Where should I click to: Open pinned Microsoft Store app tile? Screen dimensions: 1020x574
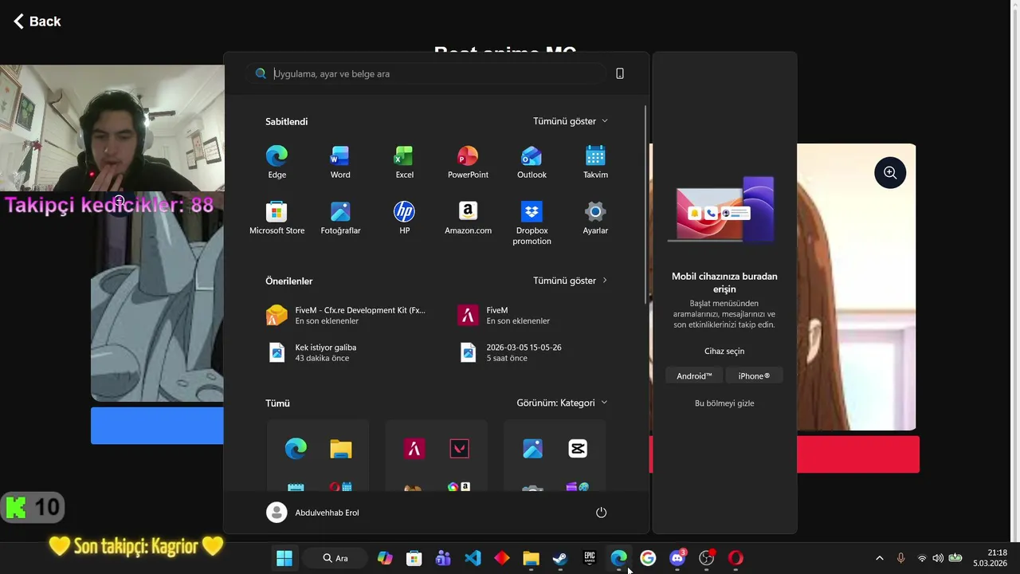pyautogui.click(x=277, y=218)
